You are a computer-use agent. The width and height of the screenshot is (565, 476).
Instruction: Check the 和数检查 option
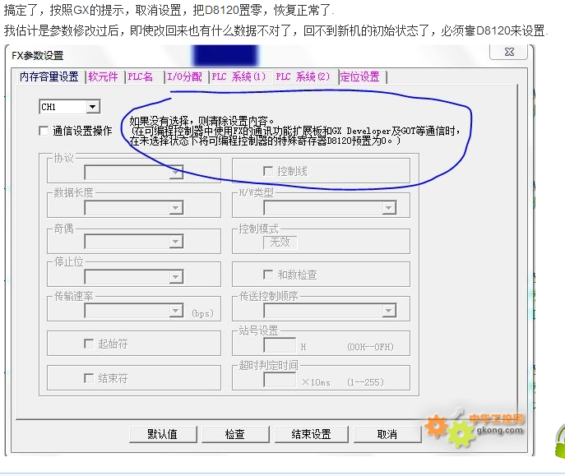pyautogui.click(x=267, y=275)
